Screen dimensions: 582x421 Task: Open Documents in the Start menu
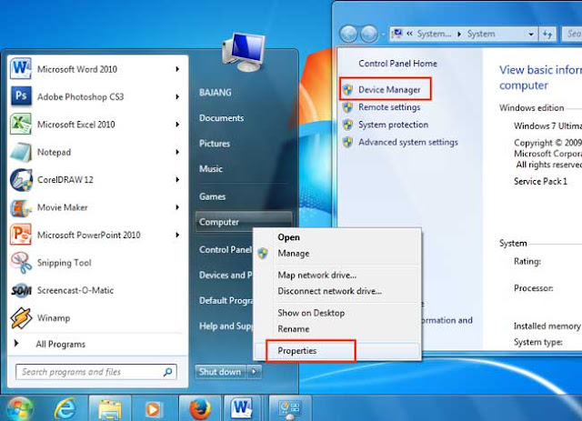[222, 118]
